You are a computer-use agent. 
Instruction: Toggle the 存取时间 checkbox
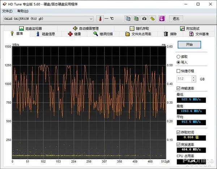178,133
